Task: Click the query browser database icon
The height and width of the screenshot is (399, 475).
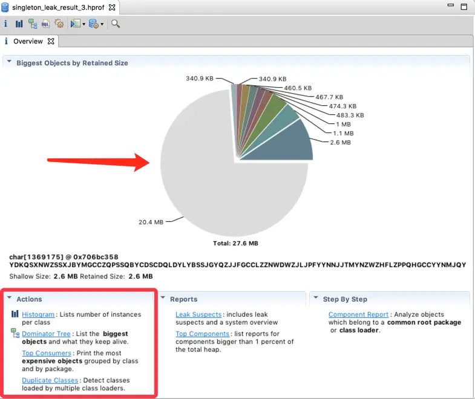Action: (x=94, y=24)
